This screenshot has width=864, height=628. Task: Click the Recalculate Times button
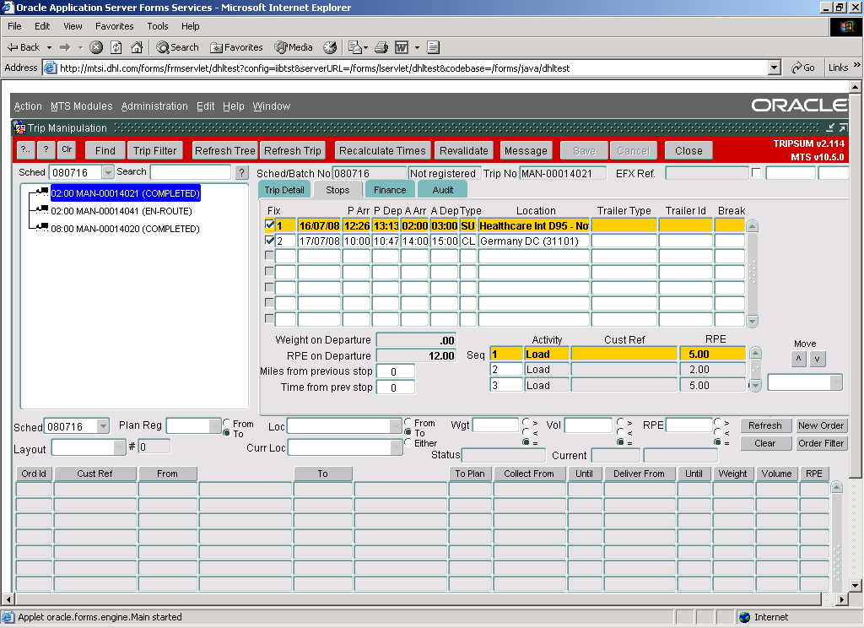(x=382, y=150)
